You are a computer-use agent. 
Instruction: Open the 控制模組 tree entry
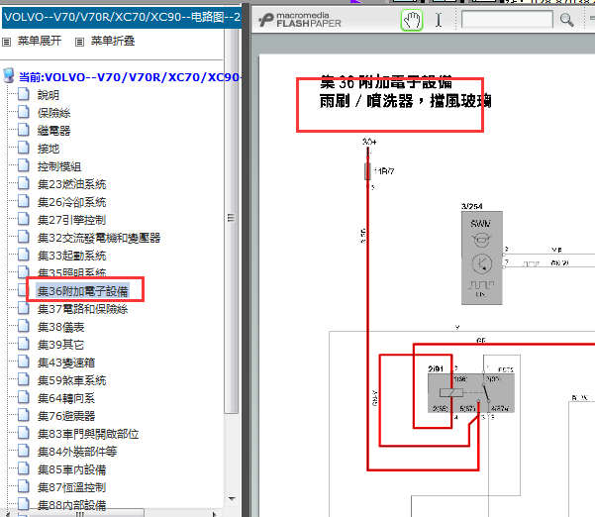pos(59,166)
